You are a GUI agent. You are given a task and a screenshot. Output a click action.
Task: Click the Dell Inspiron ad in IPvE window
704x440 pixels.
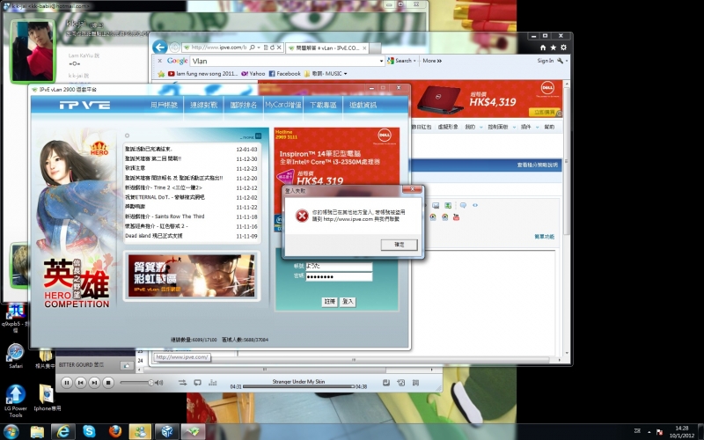(337, 158)
